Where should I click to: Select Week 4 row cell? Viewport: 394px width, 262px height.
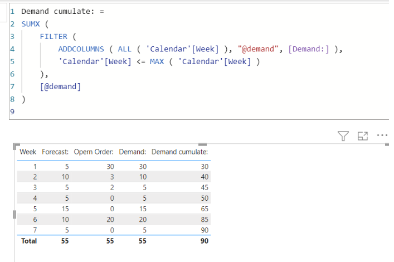[35, 198]
